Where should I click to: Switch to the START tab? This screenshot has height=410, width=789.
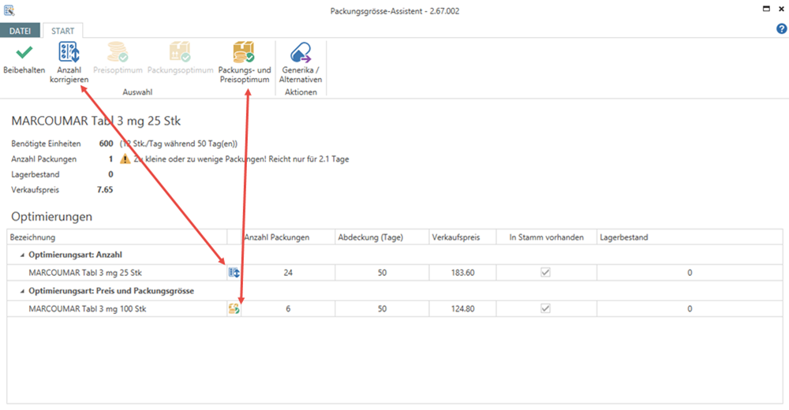click(62, 31)
